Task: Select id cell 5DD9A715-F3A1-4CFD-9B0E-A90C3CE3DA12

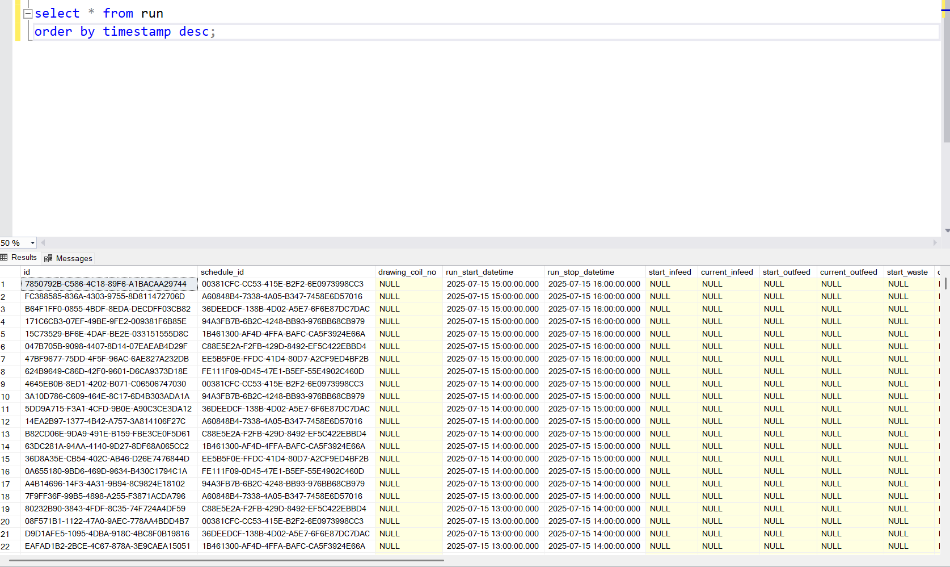Action: tap(109, 409)
